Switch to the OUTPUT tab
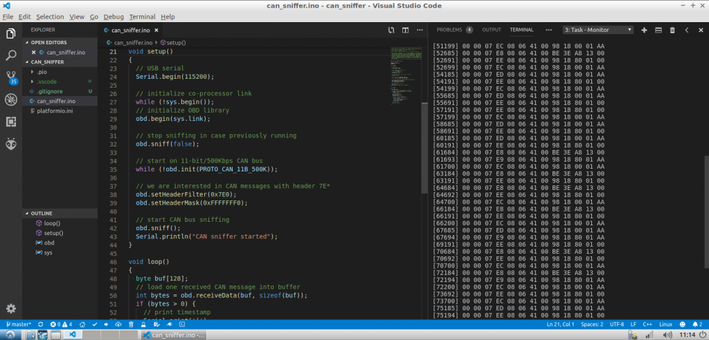 click(x=492, y=30)
